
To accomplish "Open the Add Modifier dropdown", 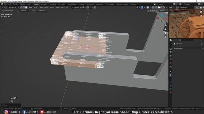I will tap(188, 48).
